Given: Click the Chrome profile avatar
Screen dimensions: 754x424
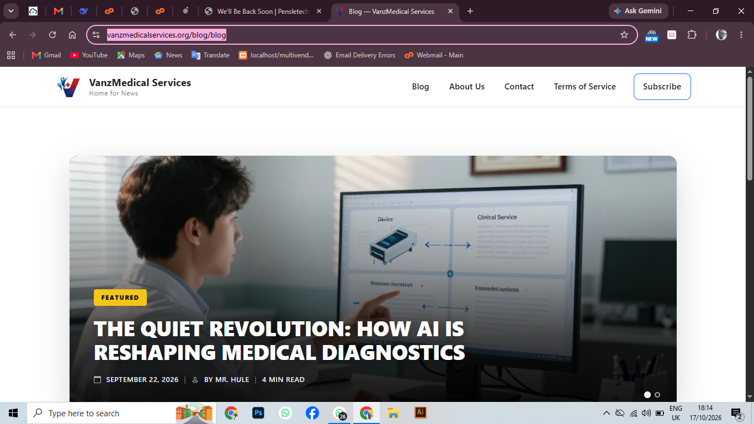Looking at the screenshot, I should 721,35.
